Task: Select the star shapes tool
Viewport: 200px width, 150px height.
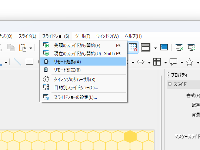Action: [190, 62]
